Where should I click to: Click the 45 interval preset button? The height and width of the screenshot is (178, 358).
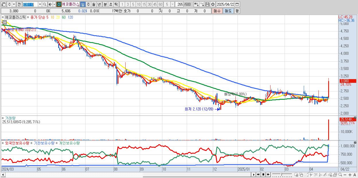click(x=155, y=4)
